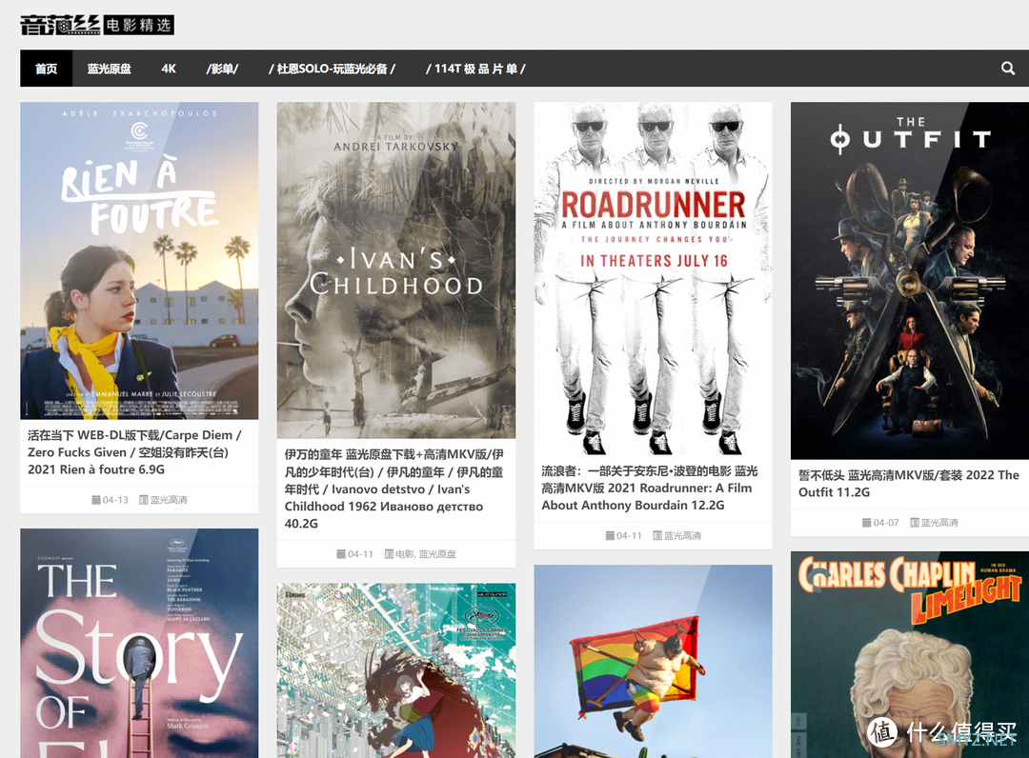Click category icon beside 电影, 蓝光原盘
The image size is (1029, 758).
click(389, 554)
